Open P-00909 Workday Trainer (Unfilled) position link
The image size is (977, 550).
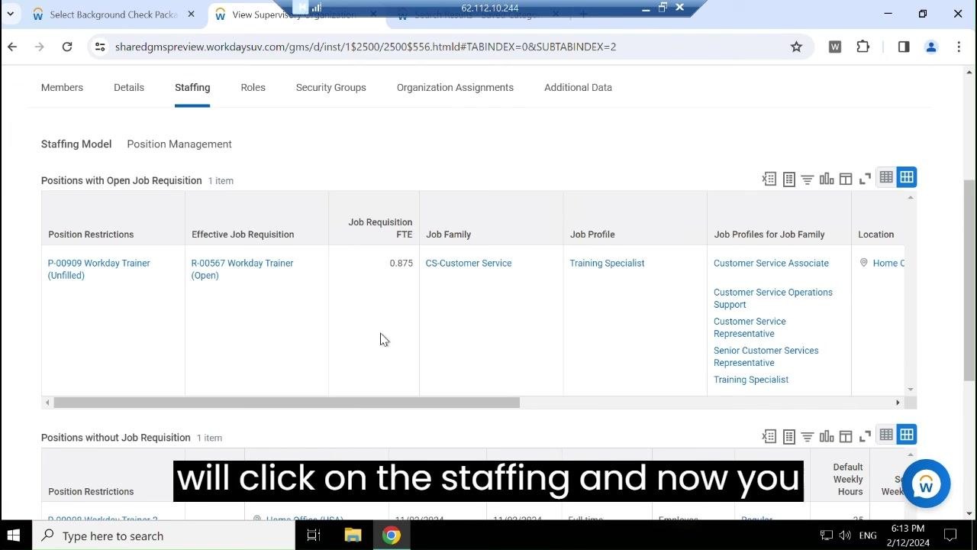pos(99,269)
